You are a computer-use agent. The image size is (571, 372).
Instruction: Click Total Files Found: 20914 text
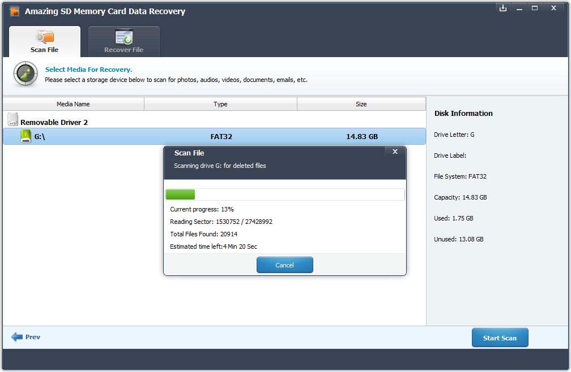pos(203,234)
